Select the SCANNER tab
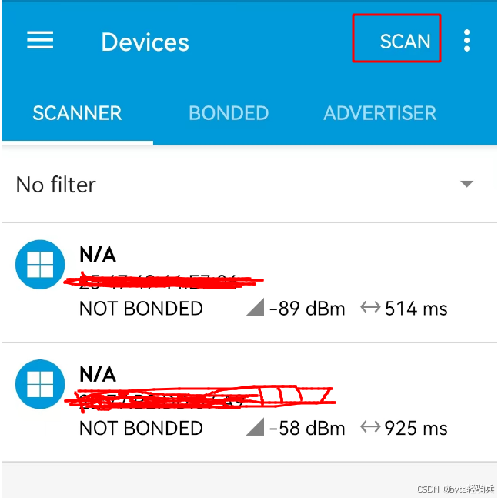Image resolution: width=498 pixels, height=498 pixels. tap(77, 113)
